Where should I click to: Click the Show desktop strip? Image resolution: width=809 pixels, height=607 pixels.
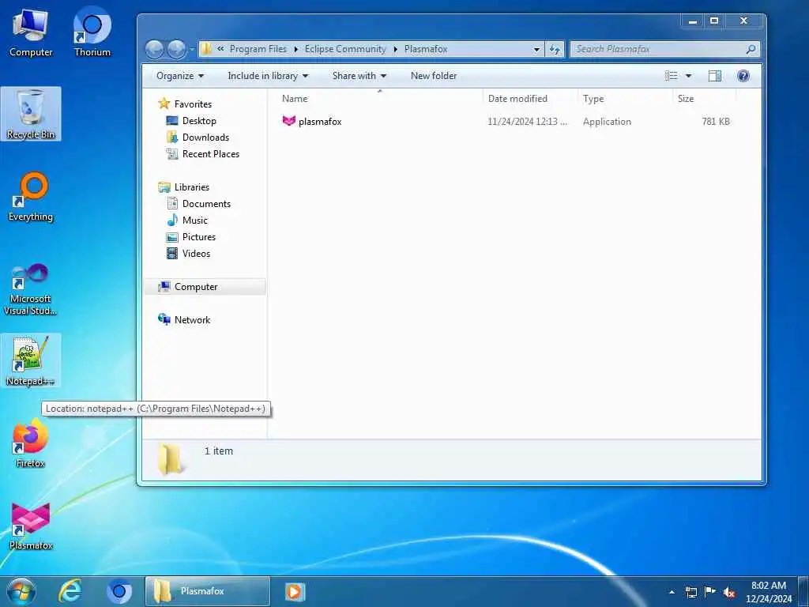(803, 592)
